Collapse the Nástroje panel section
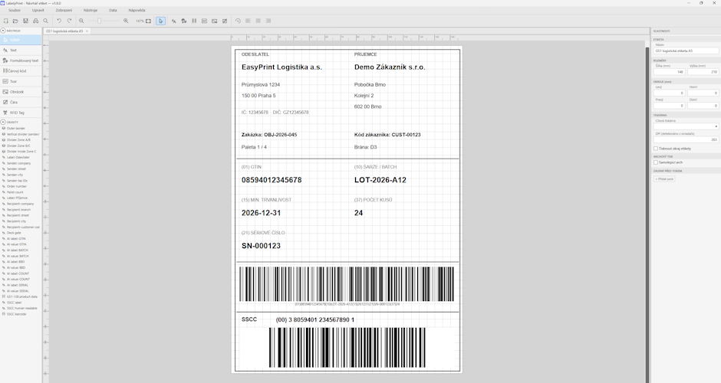 3,31
